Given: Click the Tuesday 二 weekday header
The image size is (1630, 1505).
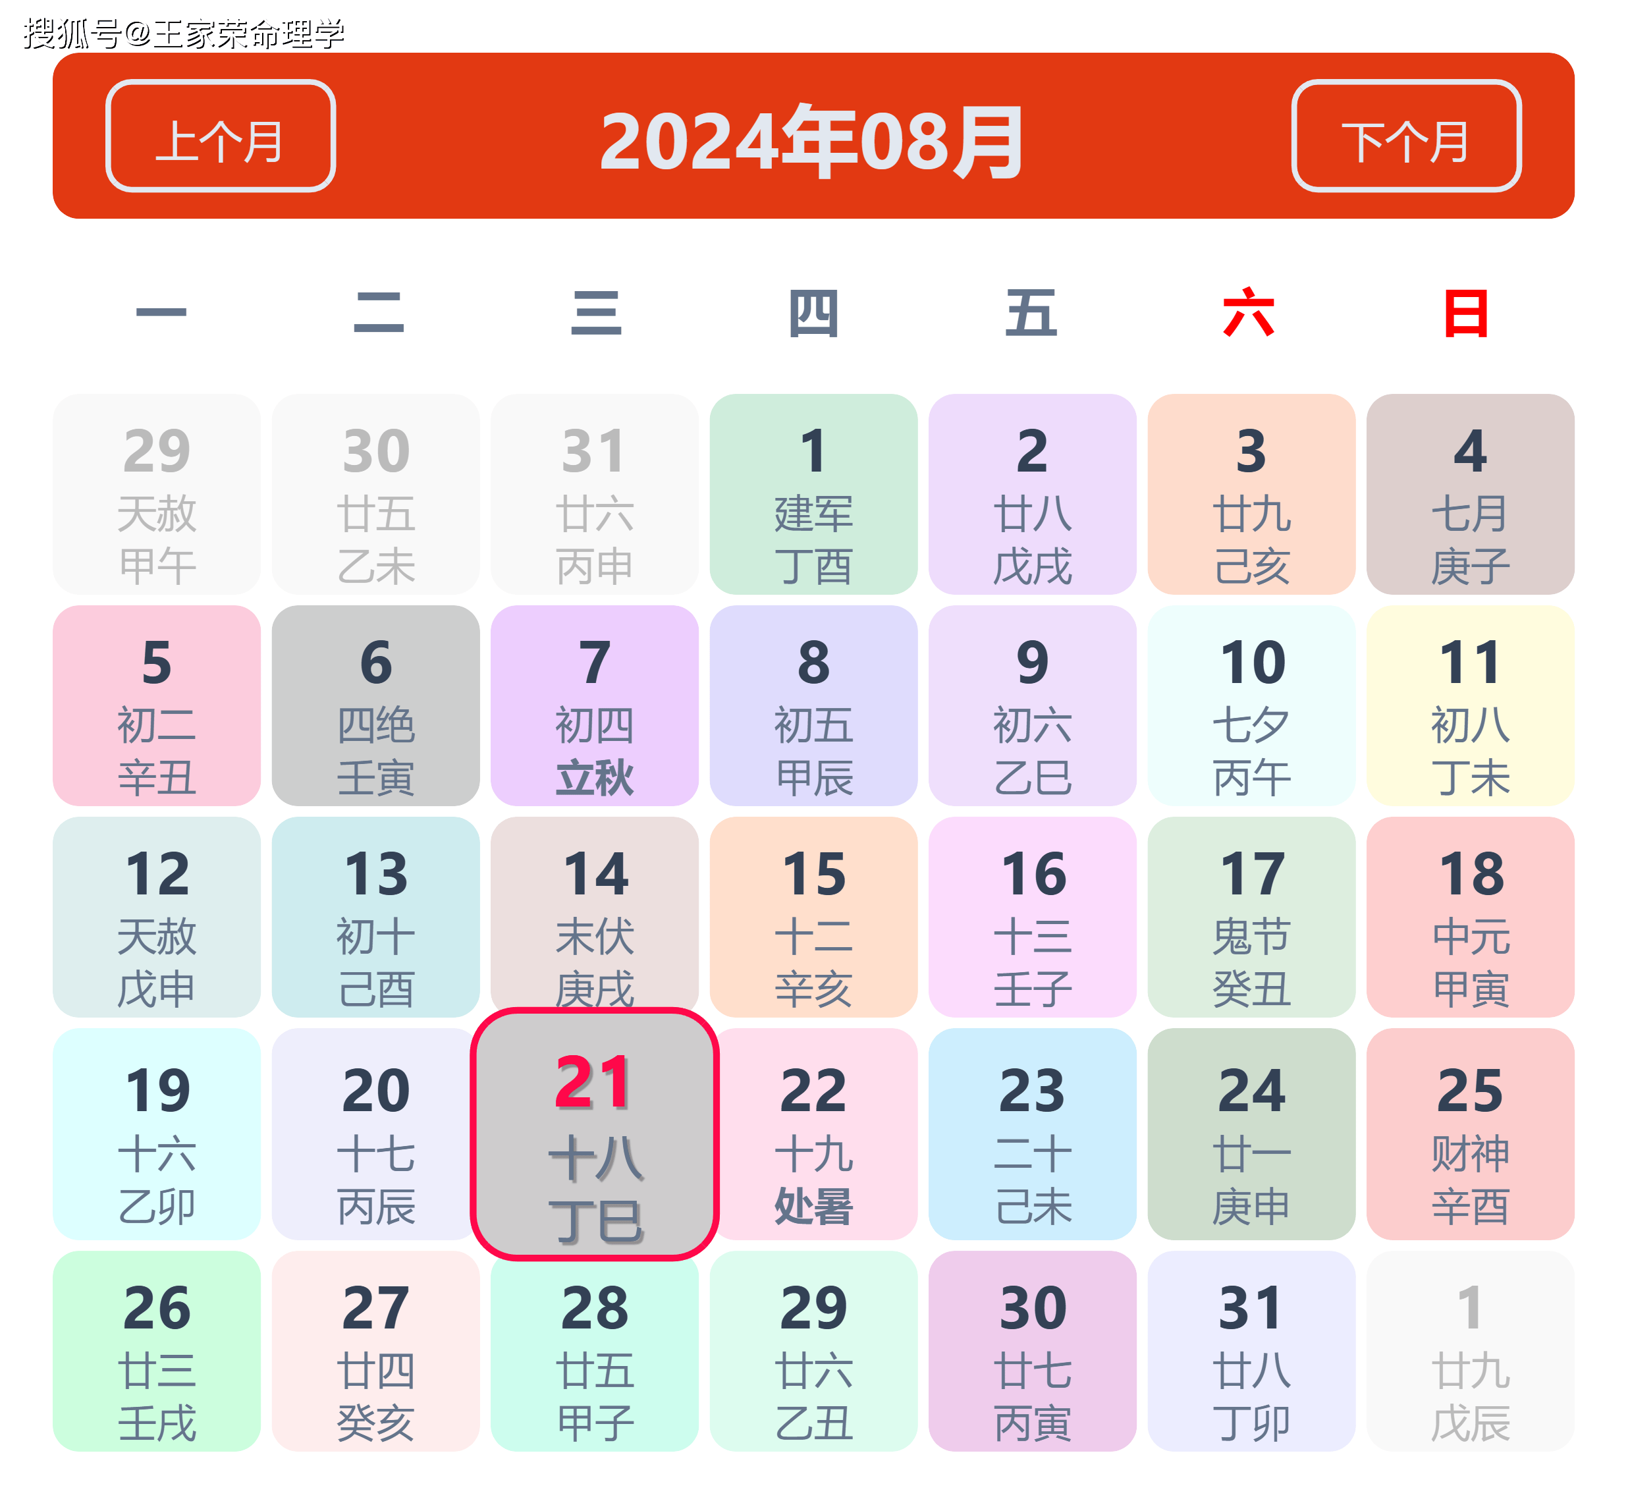Looking at the screenshot, I should pos(379,313).
